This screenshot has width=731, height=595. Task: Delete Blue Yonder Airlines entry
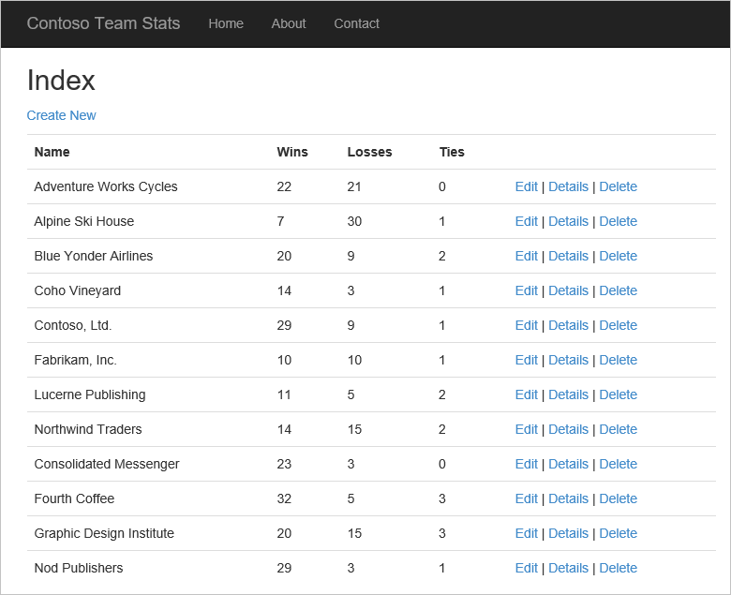(x=618, y=256)
